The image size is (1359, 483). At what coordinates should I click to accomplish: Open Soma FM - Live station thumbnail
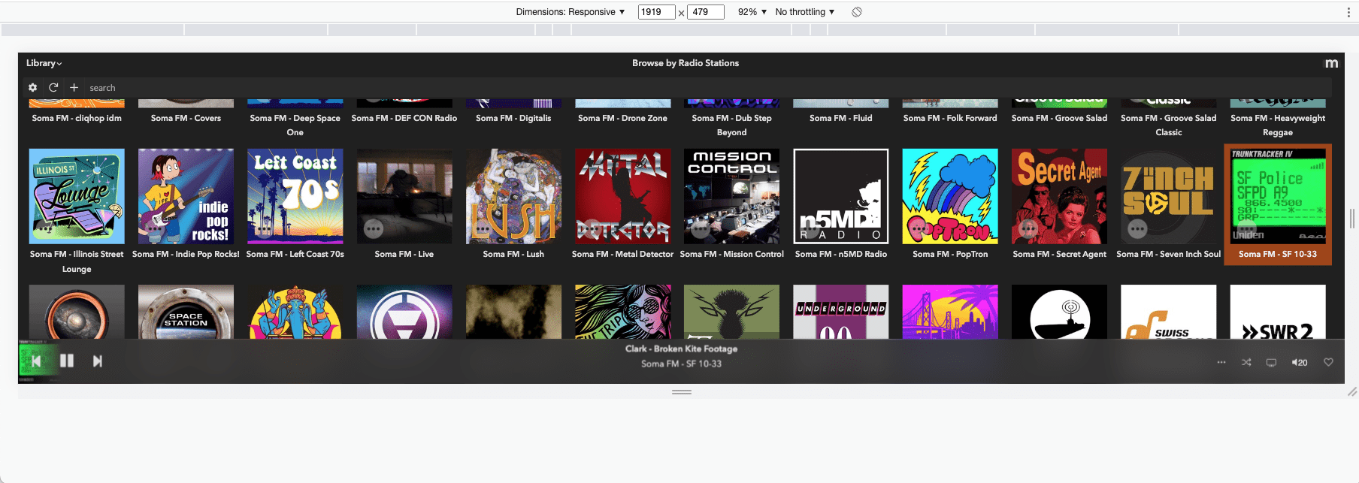pos(404,196)
